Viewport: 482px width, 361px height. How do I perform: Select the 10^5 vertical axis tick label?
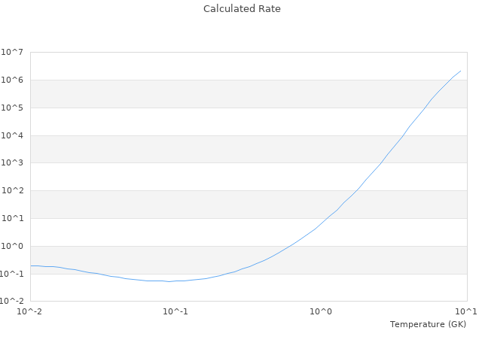tap(13, 108)
